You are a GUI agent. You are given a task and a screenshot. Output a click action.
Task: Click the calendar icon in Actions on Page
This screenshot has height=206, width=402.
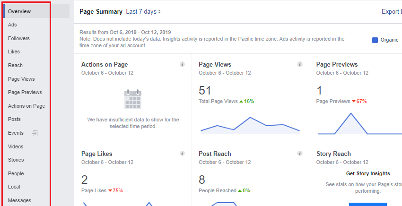133,99
